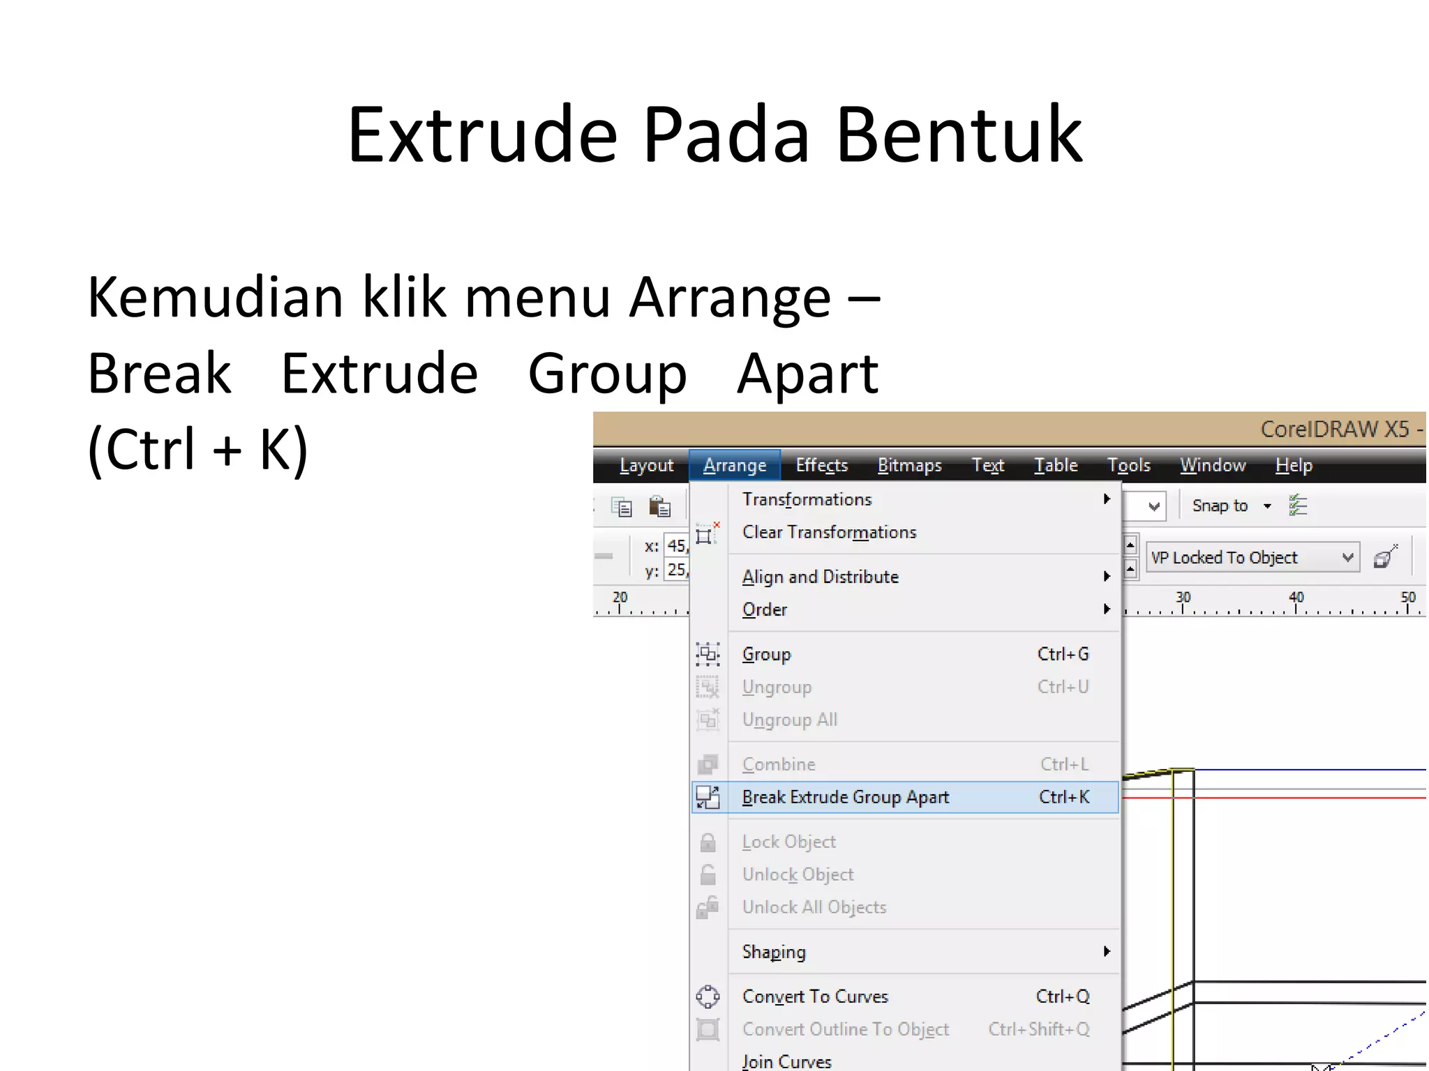Screen dimensions: 1429x1071
Task: Click the extrude icon beside VP dropdown
Action: (1386, 557)
